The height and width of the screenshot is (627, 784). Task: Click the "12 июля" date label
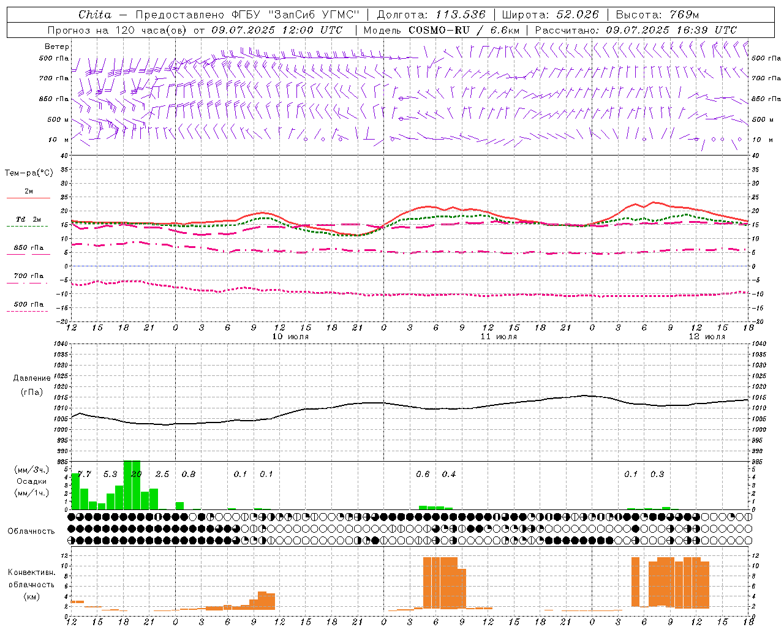[707, 337]
